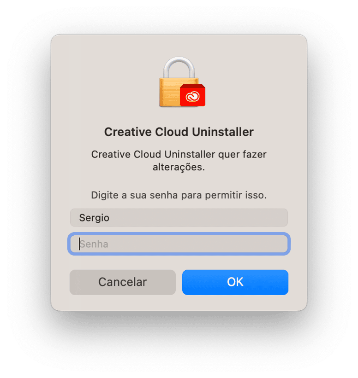Click the red Creative Cloud box badge
The height and width of the screenshot is (378, 358).
click(192, 95)
